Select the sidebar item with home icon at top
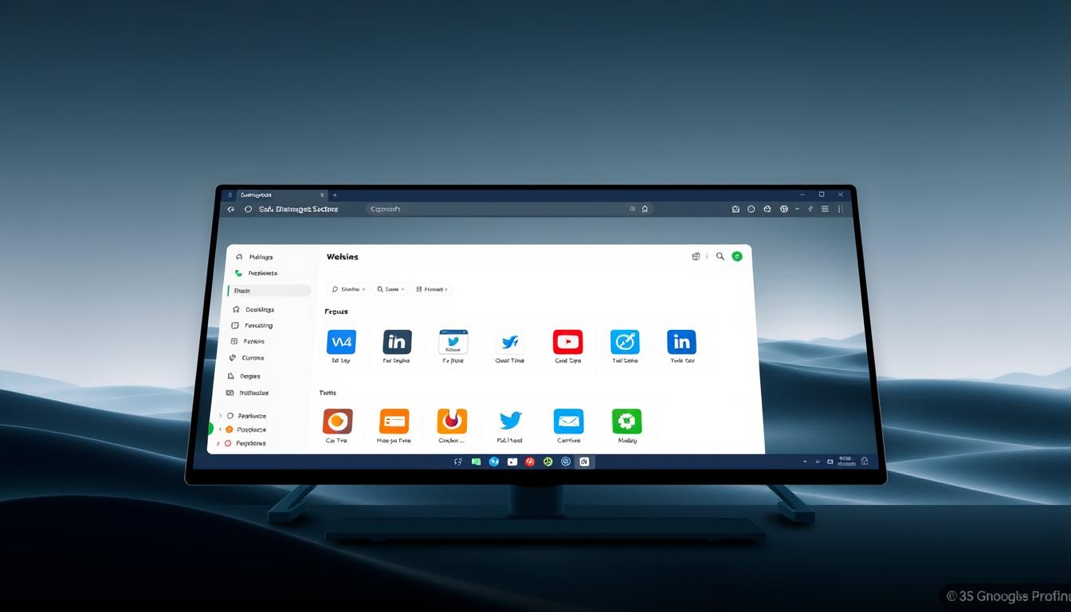This screenshot has height=612, width=1071. pos(255,257)
